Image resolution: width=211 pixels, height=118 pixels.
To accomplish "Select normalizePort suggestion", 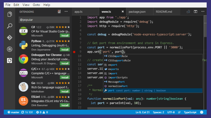I will pos(153,86).
